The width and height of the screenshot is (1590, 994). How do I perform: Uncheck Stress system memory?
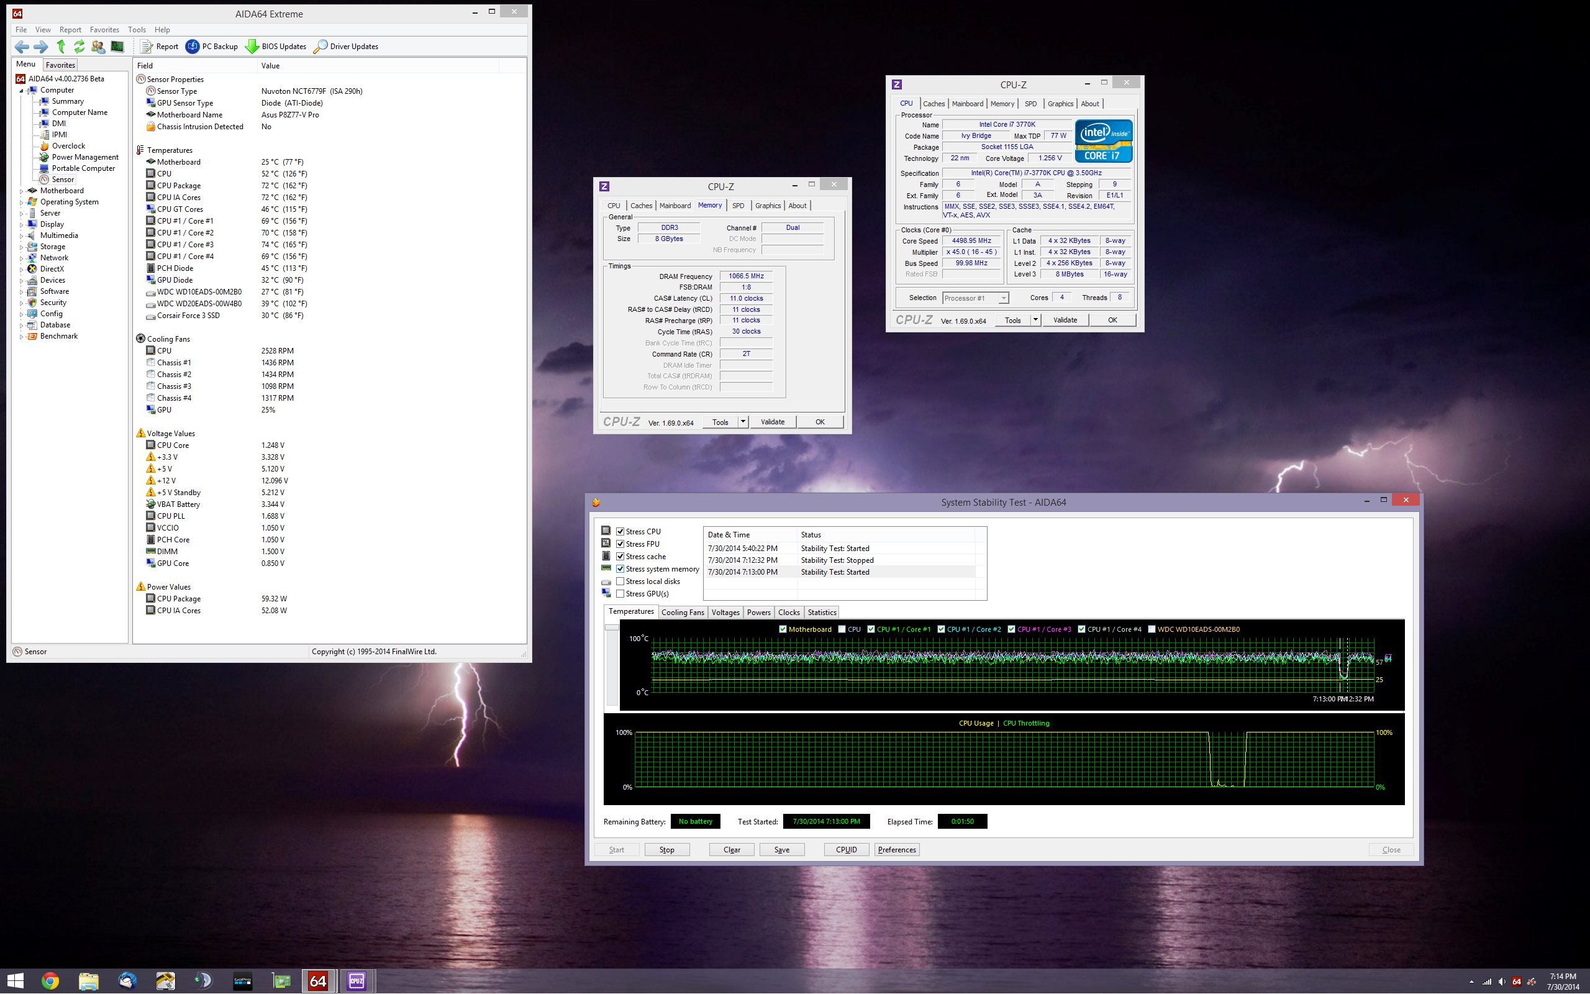point(620,568)
